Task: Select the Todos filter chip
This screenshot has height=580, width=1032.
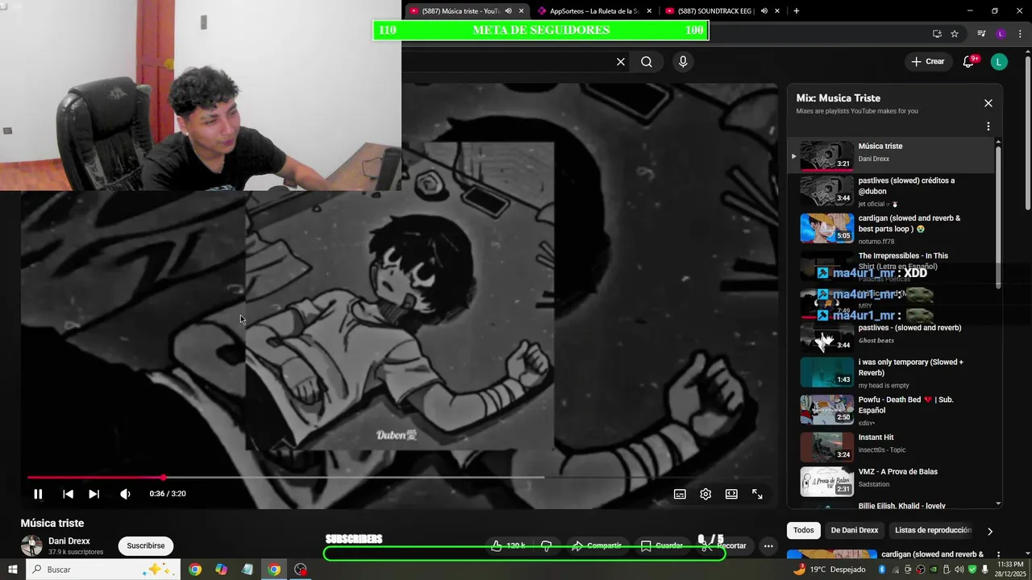Action: 803,530
